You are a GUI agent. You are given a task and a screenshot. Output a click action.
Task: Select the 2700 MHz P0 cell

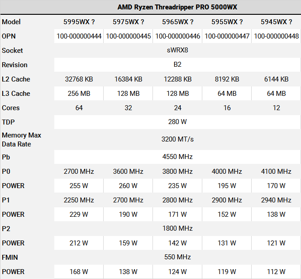point(79,172)
